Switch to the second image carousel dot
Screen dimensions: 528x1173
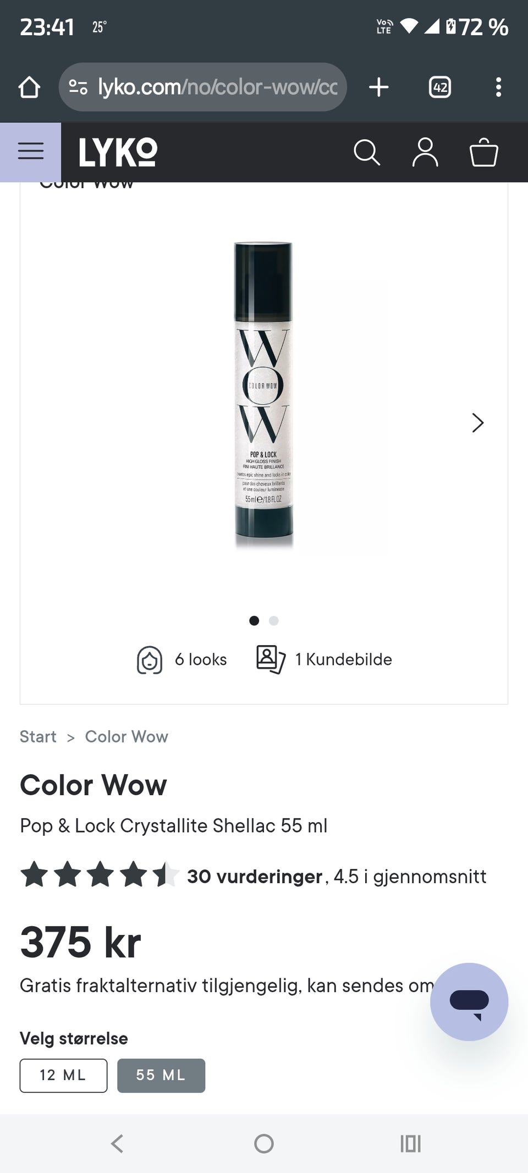click(274, 620)
